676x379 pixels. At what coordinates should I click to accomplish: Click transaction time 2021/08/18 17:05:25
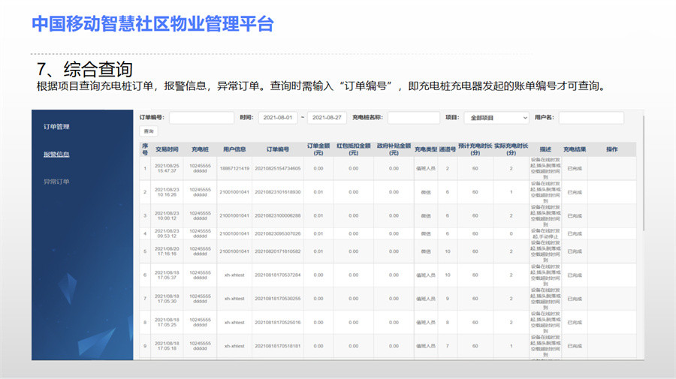tap(167, 323)
